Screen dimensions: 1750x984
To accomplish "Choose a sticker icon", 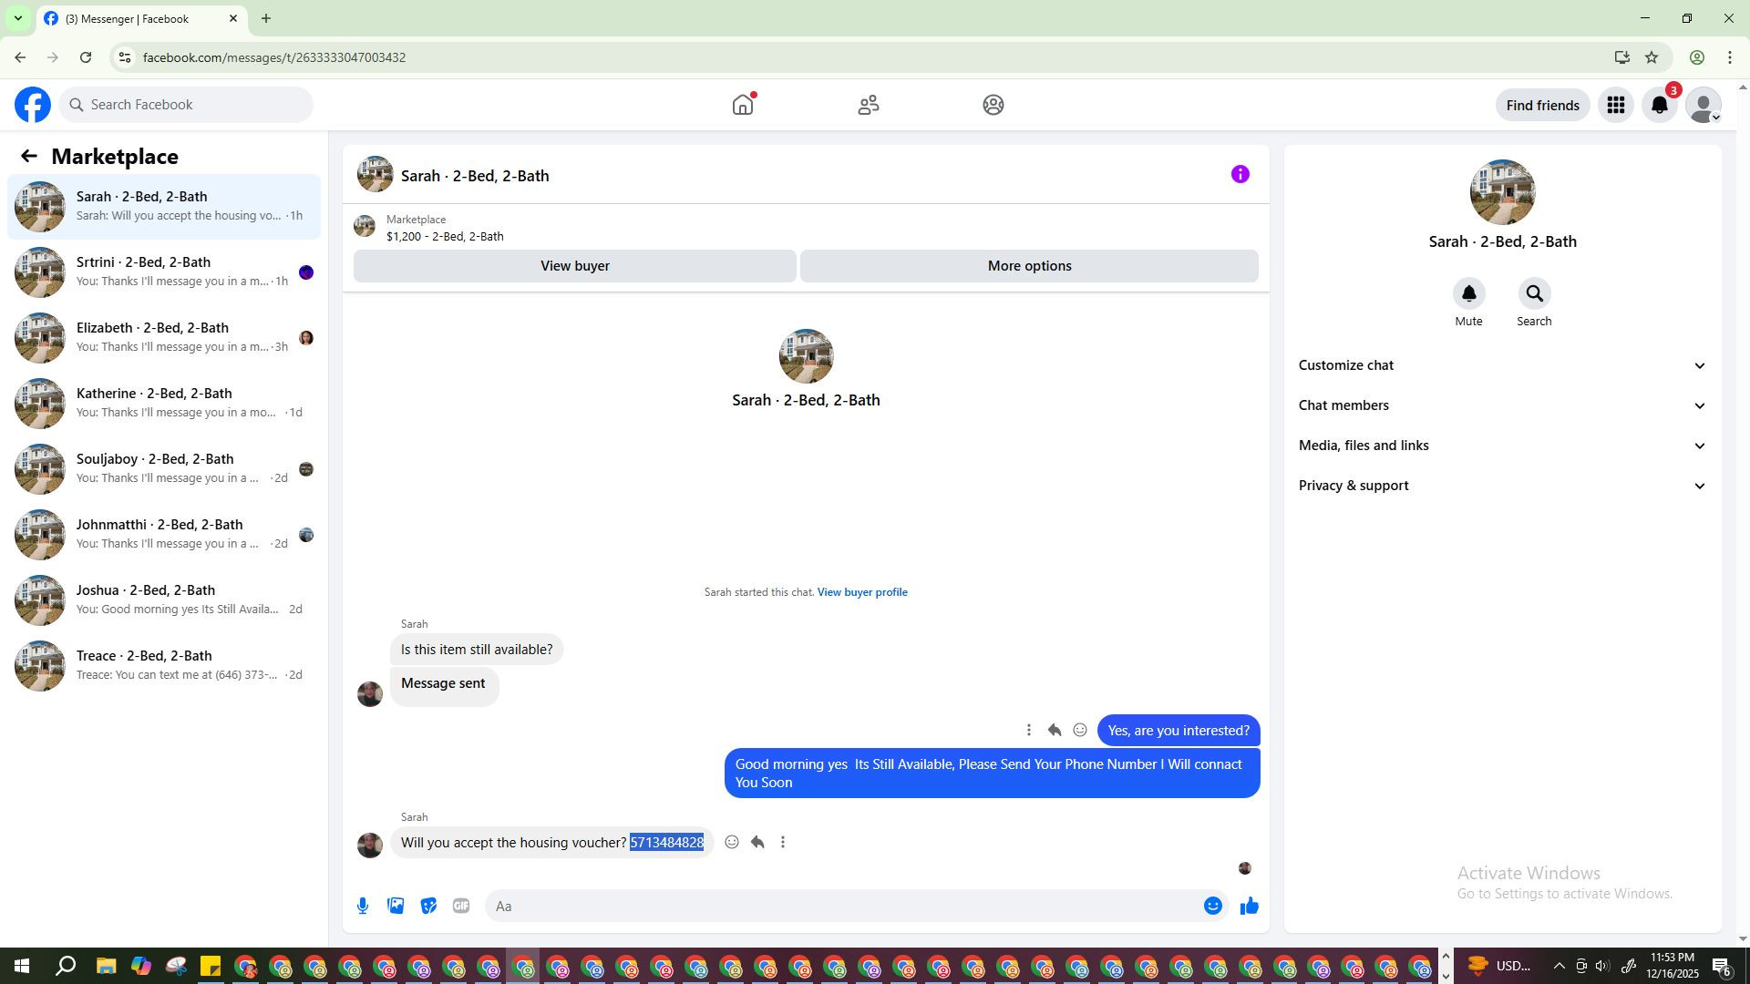I will pyautogui.click(x=428, y=906).
